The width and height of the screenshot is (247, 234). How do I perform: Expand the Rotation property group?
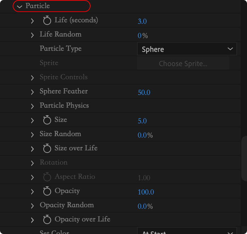coord(32,163)
